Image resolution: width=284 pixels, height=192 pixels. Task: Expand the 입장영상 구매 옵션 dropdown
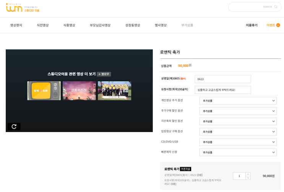238,132
